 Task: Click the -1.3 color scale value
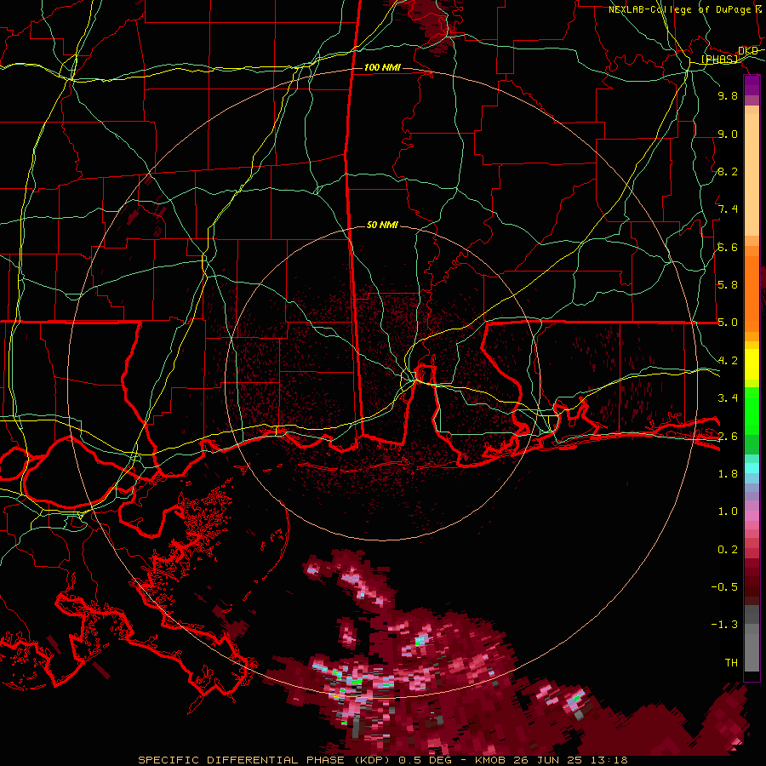coord(724,625)
